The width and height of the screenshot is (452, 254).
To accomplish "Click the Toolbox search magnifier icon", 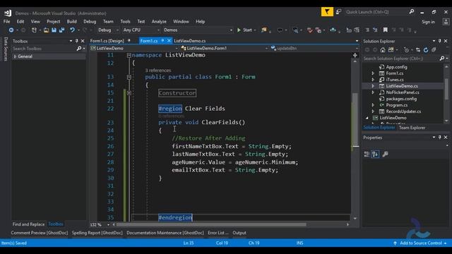I will (x=79, y=49).
